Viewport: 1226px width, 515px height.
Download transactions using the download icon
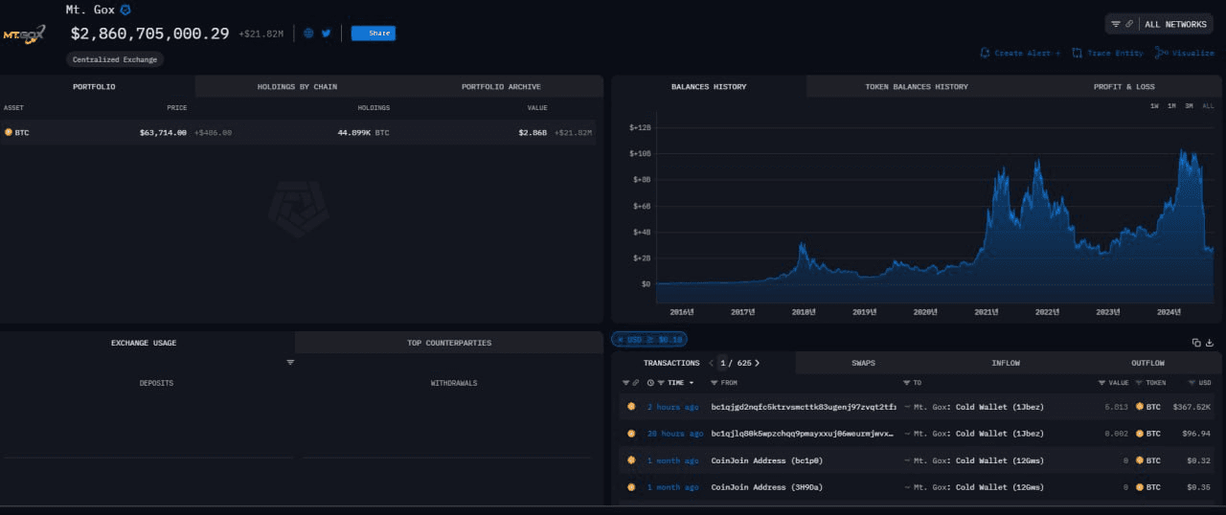click(1210, 342)
